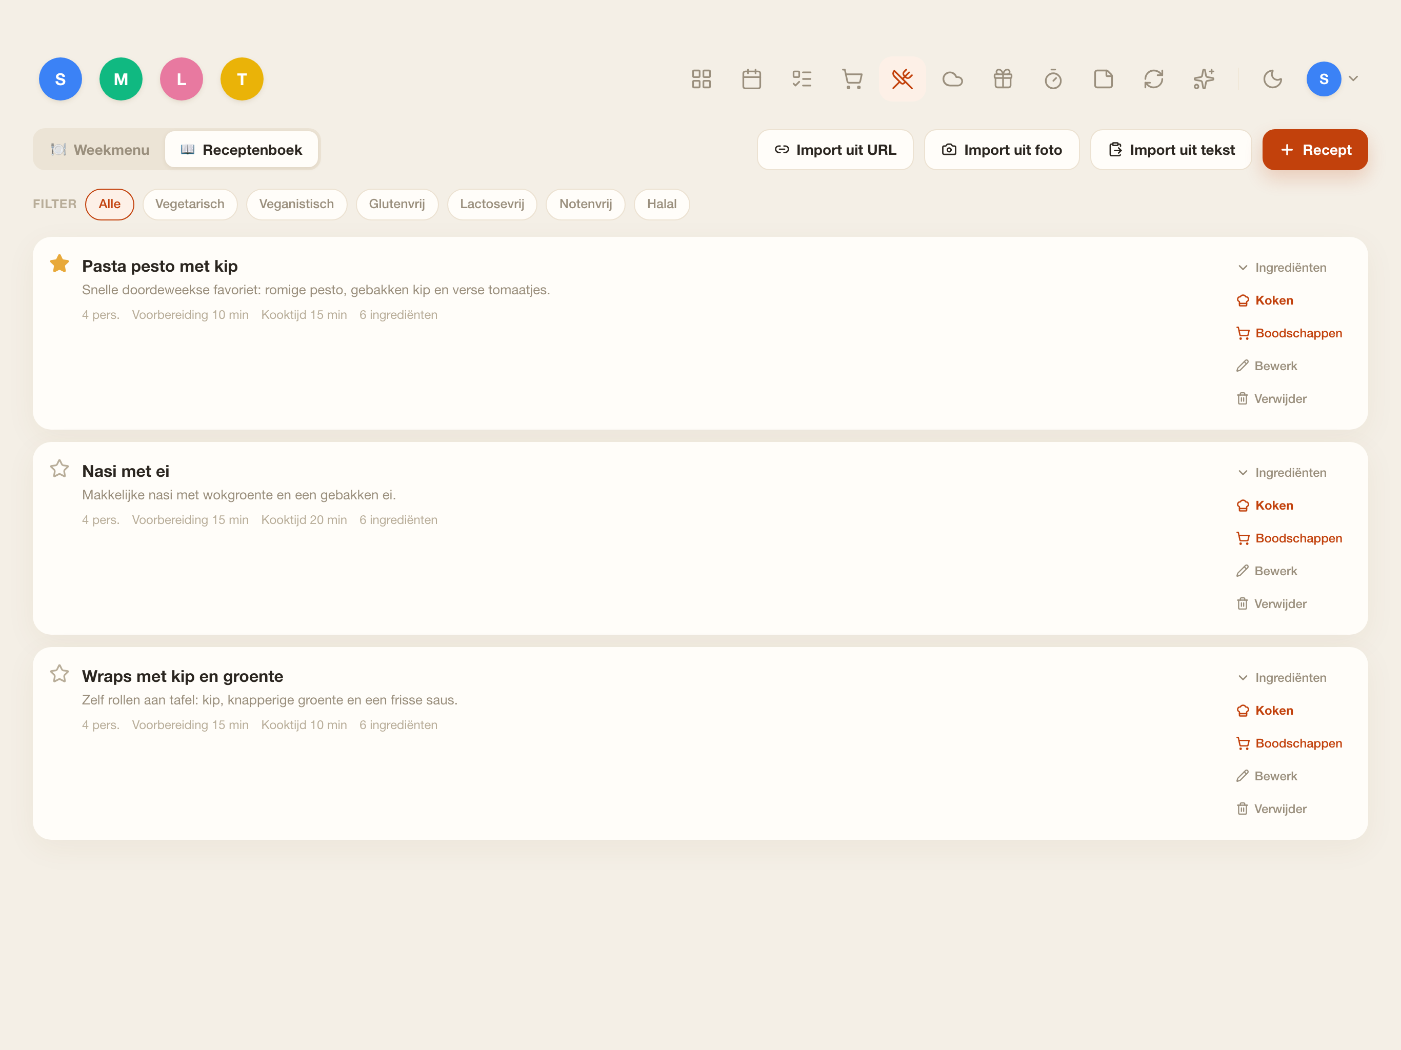
Task: Add a new recipe with Recept button
Action: click(x=1315, y=150)
